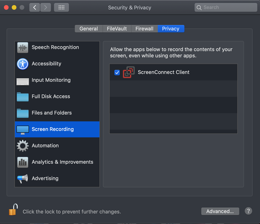Switch to the Firewall tab

144,29
